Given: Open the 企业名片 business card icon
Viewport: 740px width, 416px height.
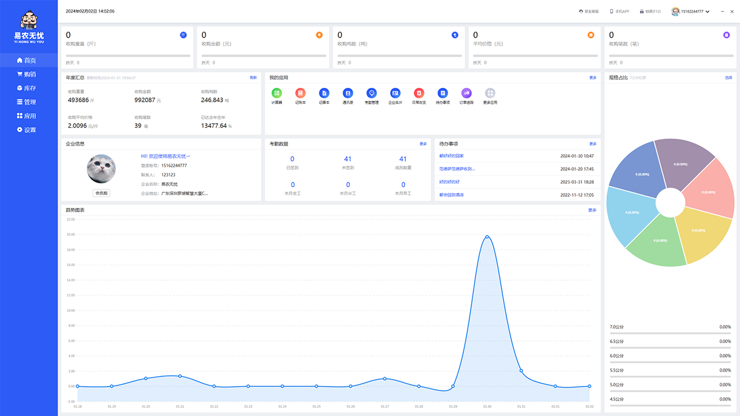Looking at the screenshot, I should 395,93.
